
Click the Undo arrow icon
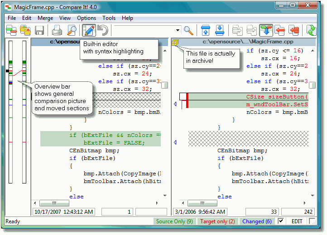click(103, 30)
